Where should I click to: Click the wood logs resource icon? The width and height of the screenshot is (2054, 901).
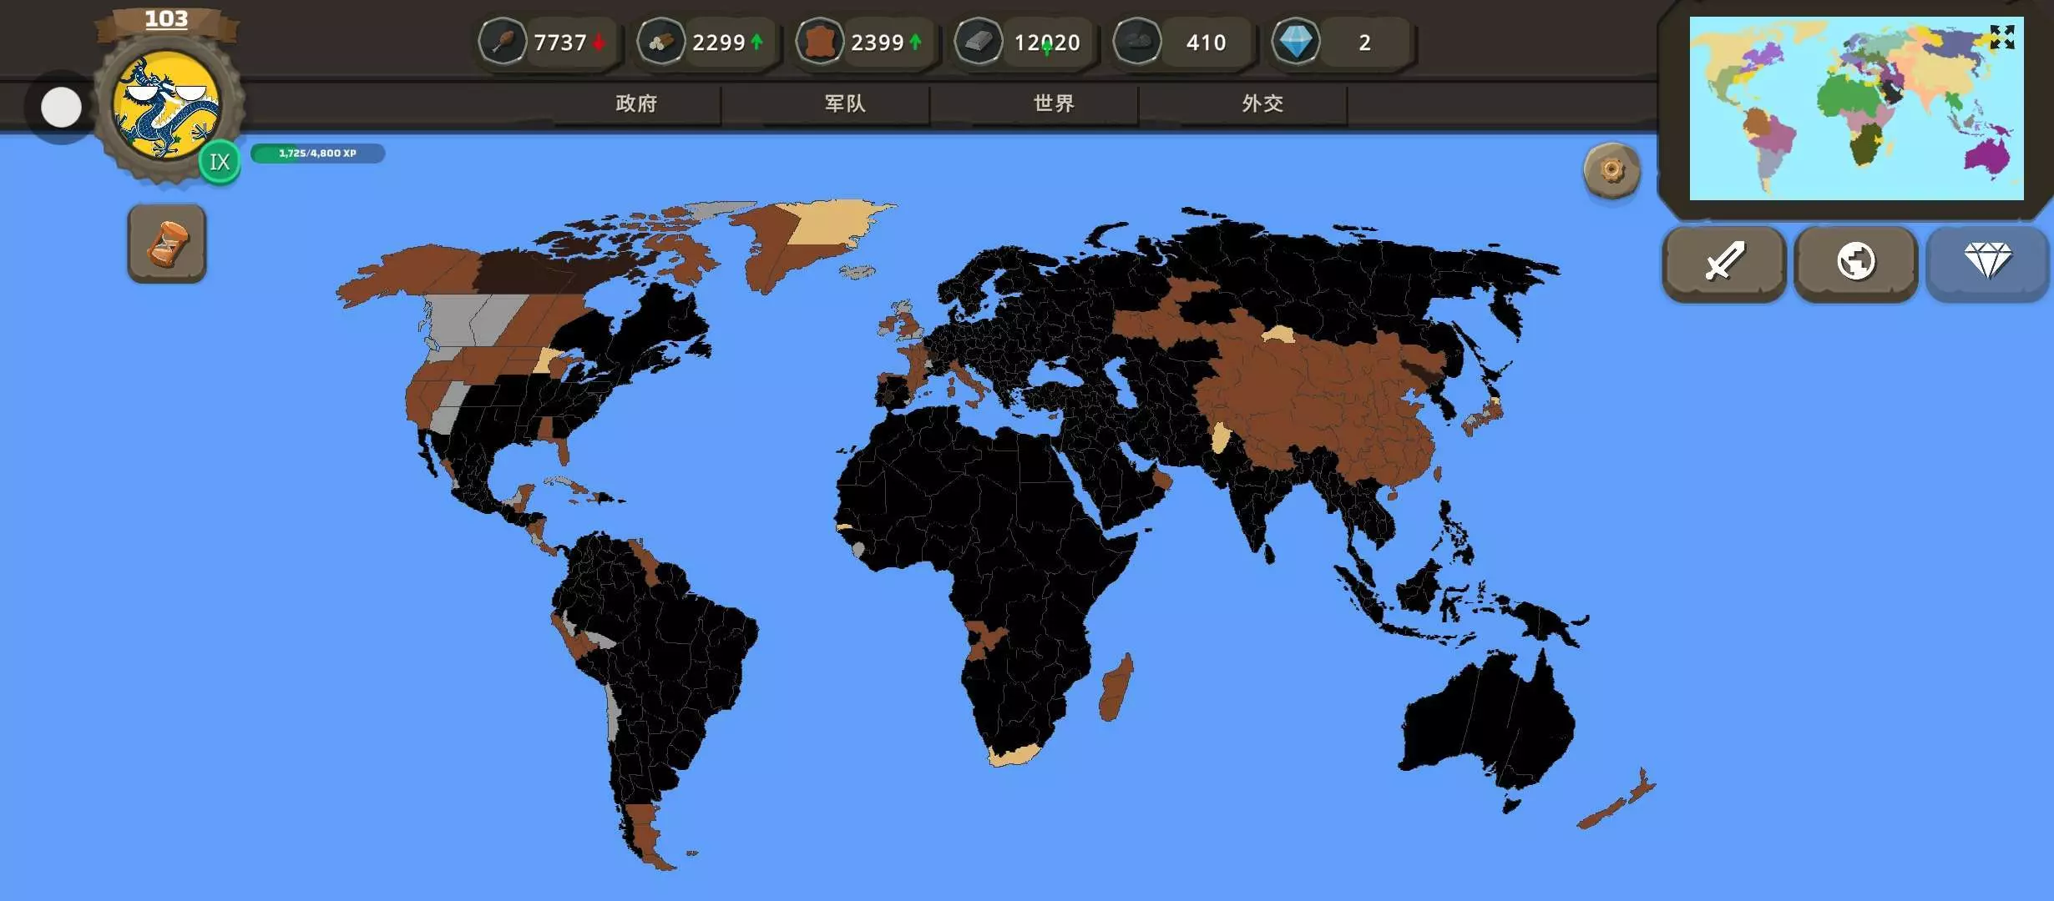[660, 42]
